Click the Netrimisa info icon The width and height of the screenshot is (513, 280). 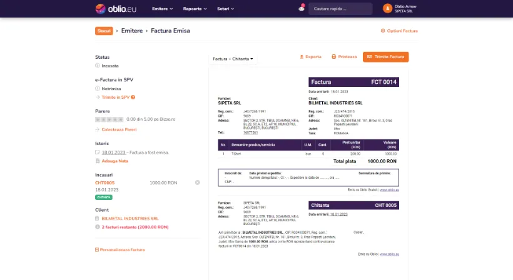[98, 89]
